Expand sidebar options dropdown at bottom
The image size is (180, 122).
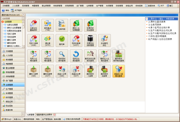click(x=23, y=114)
